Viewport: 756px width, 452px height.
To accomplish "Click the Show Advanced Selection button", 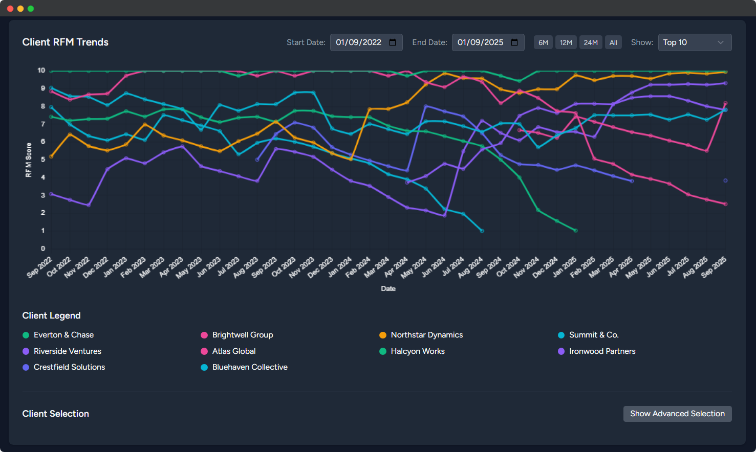I will point(677,414).
